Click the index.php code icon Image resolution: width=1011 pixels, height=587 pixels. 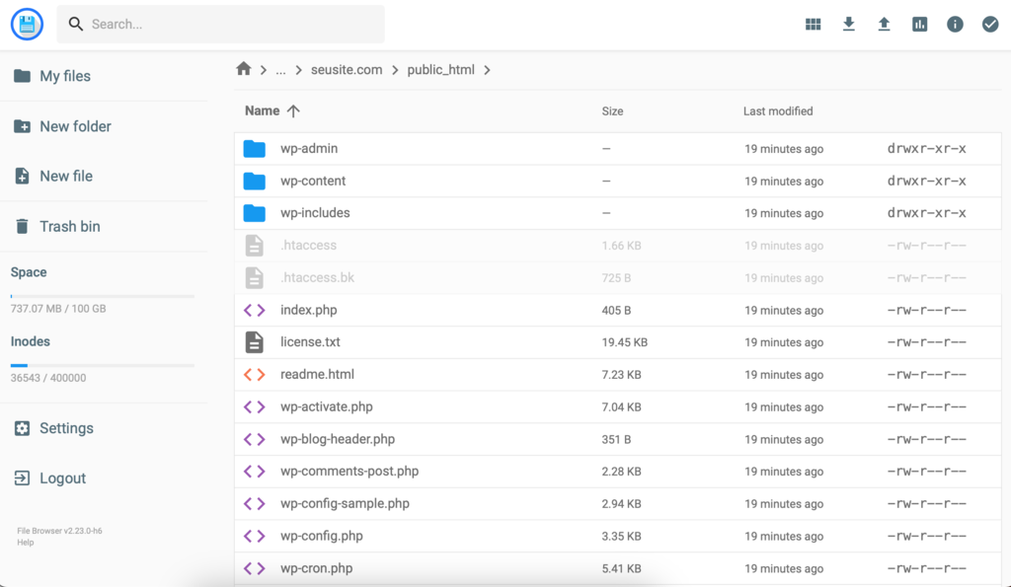point(254,310)
